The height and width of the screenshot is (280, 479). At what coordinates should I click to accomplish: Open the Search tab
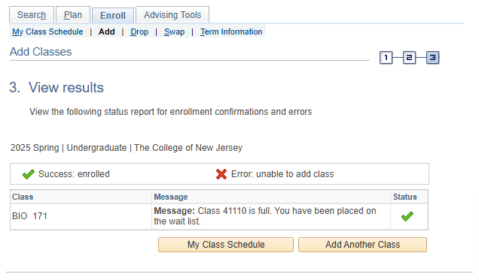[32, 14]
